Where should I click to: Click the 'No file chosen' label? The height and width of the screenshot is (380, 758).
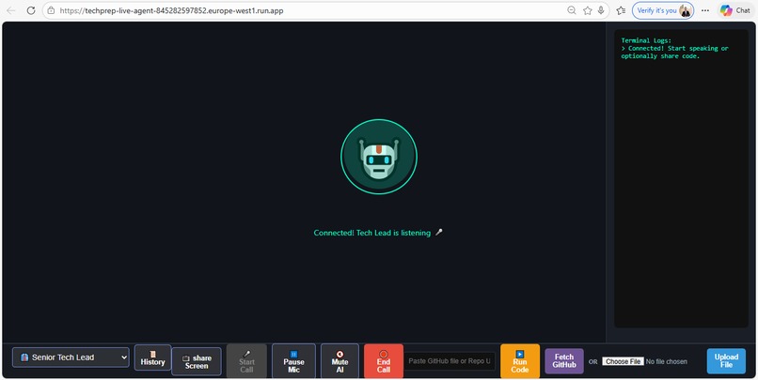(x=666, y=361)
